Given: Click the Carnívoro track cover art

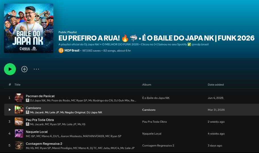Looking at the screenshot, I should pyautogui.click(x=19, y=110).
